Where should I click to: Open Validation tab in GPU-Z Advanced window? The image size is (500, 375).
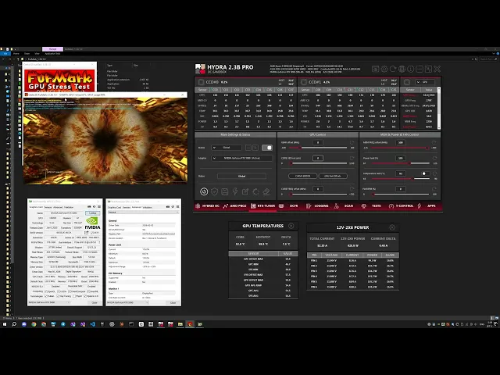(x=148, y=207)
